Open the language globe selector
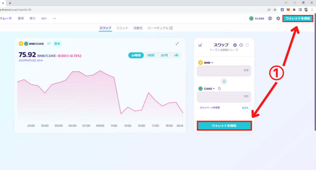This screenshot has height=170, width=316. 270,18
